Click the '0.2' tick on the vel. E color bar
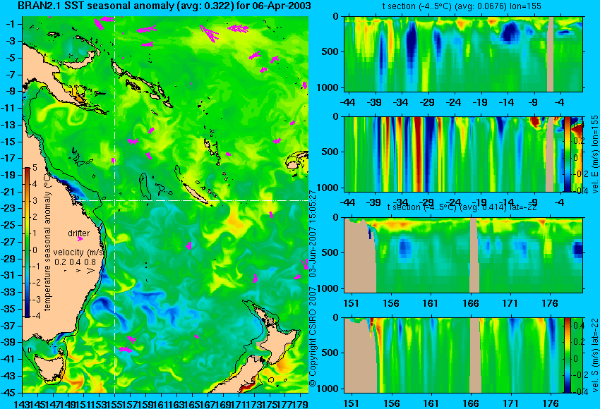The image size is (600, 409). click(578, 140)
